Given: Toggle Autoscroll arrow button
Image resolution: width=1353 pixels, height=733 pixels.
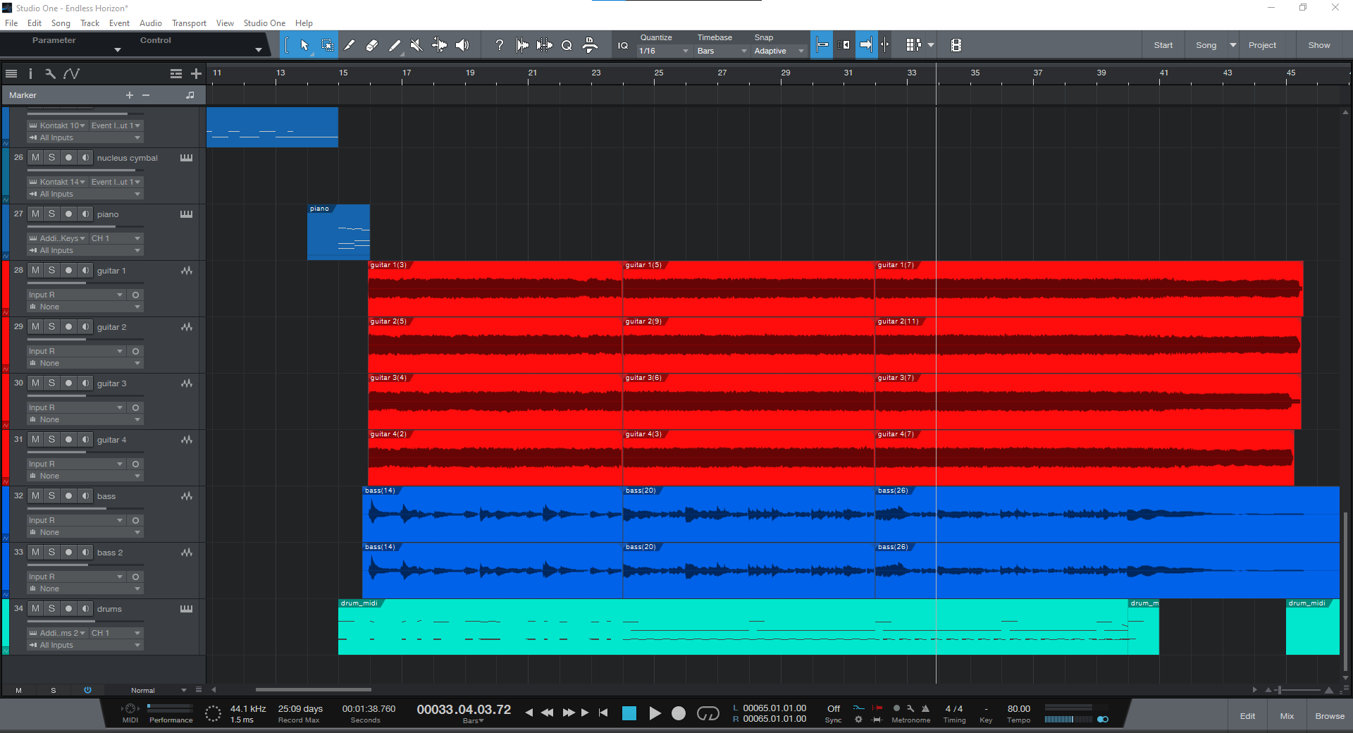Looking at the screenshot, I should coord(866,45).
